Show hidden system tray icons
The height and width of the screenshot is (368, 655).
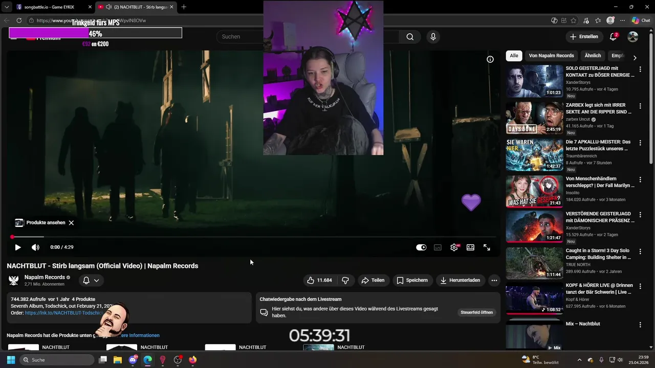click(579, 360)
